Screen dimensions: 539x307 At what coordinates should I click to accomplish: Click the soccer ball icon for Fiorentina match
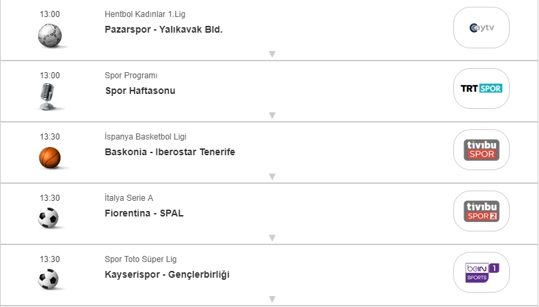click(49, 218)
